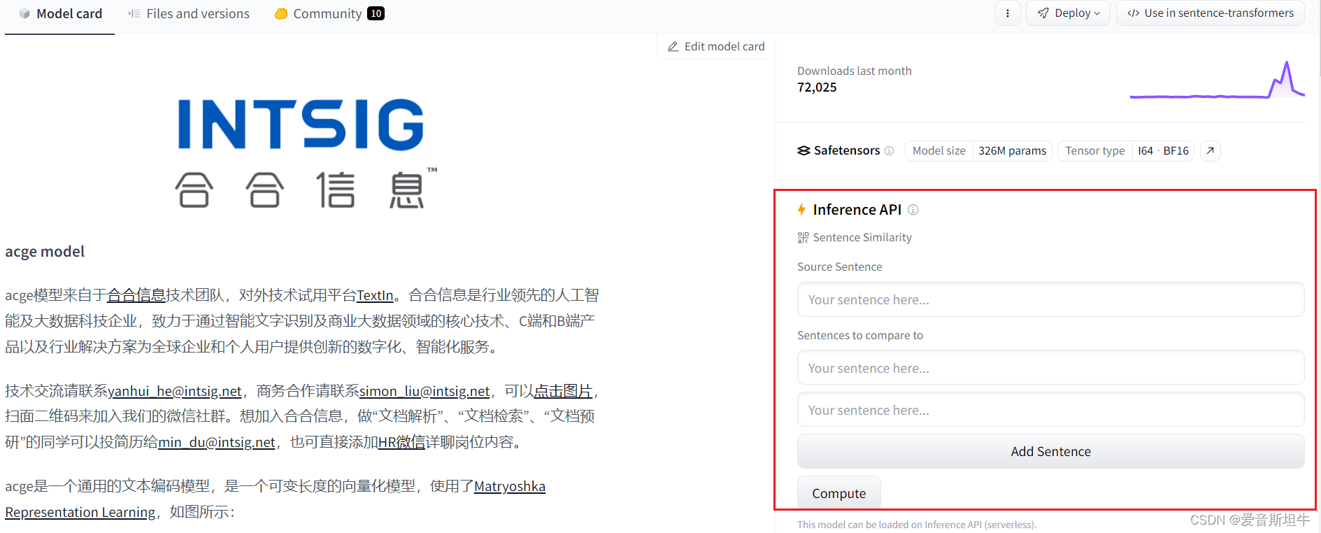Open the three-dot more options menu

pyautogui.click(x=1008, y=13)
